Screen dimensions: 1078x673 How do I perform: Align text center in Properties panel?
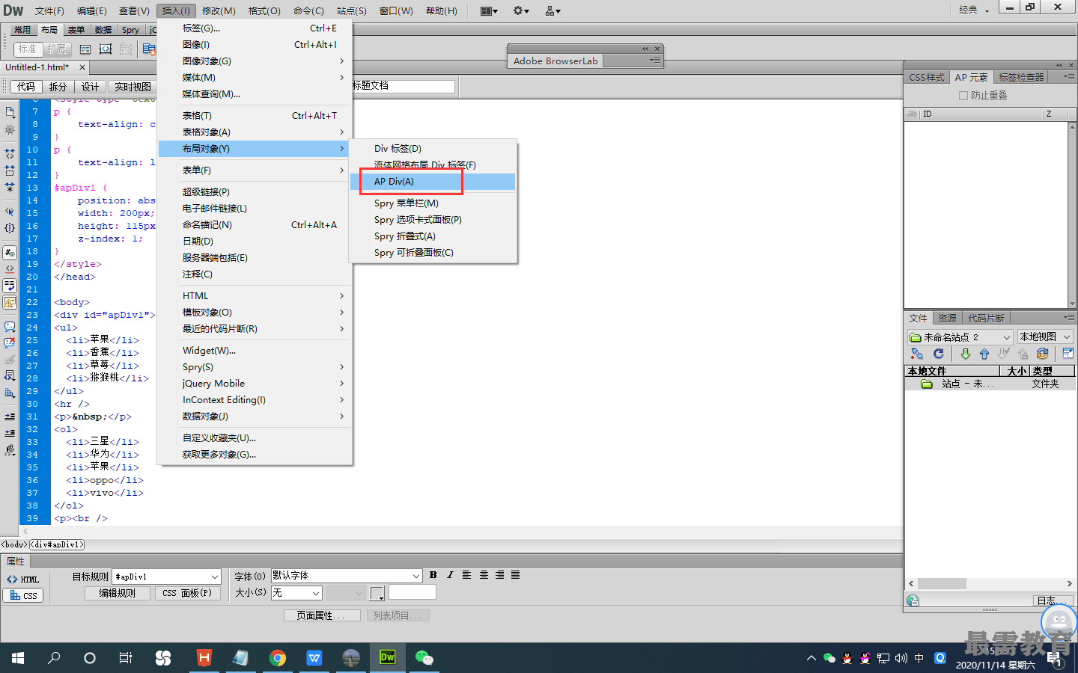[484, 575]
